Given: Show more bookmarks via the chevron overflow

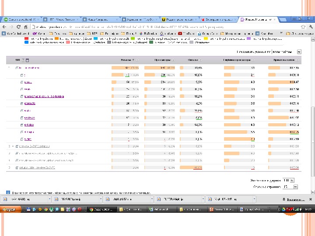Looking at the screenshot, I should click(281, 33).
